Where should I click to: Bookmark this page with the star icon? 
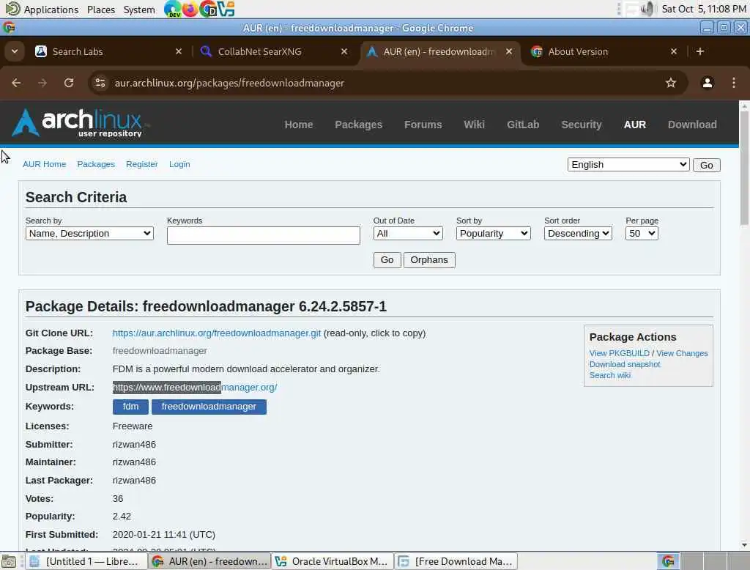coord(671,83)
